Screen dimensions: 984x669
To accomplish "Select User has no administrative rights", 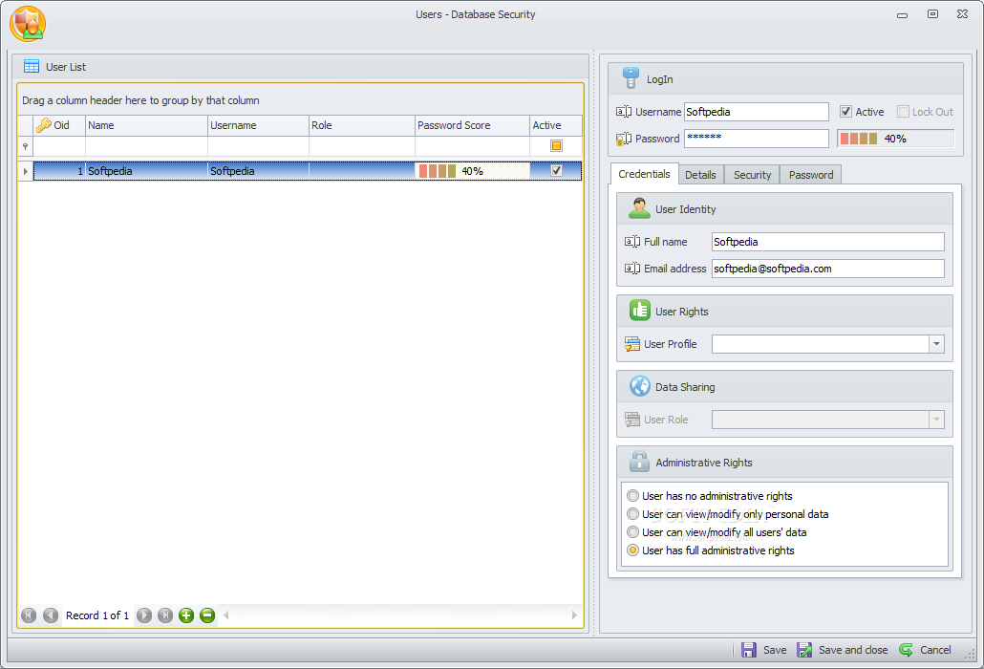I will pos(710,496).
